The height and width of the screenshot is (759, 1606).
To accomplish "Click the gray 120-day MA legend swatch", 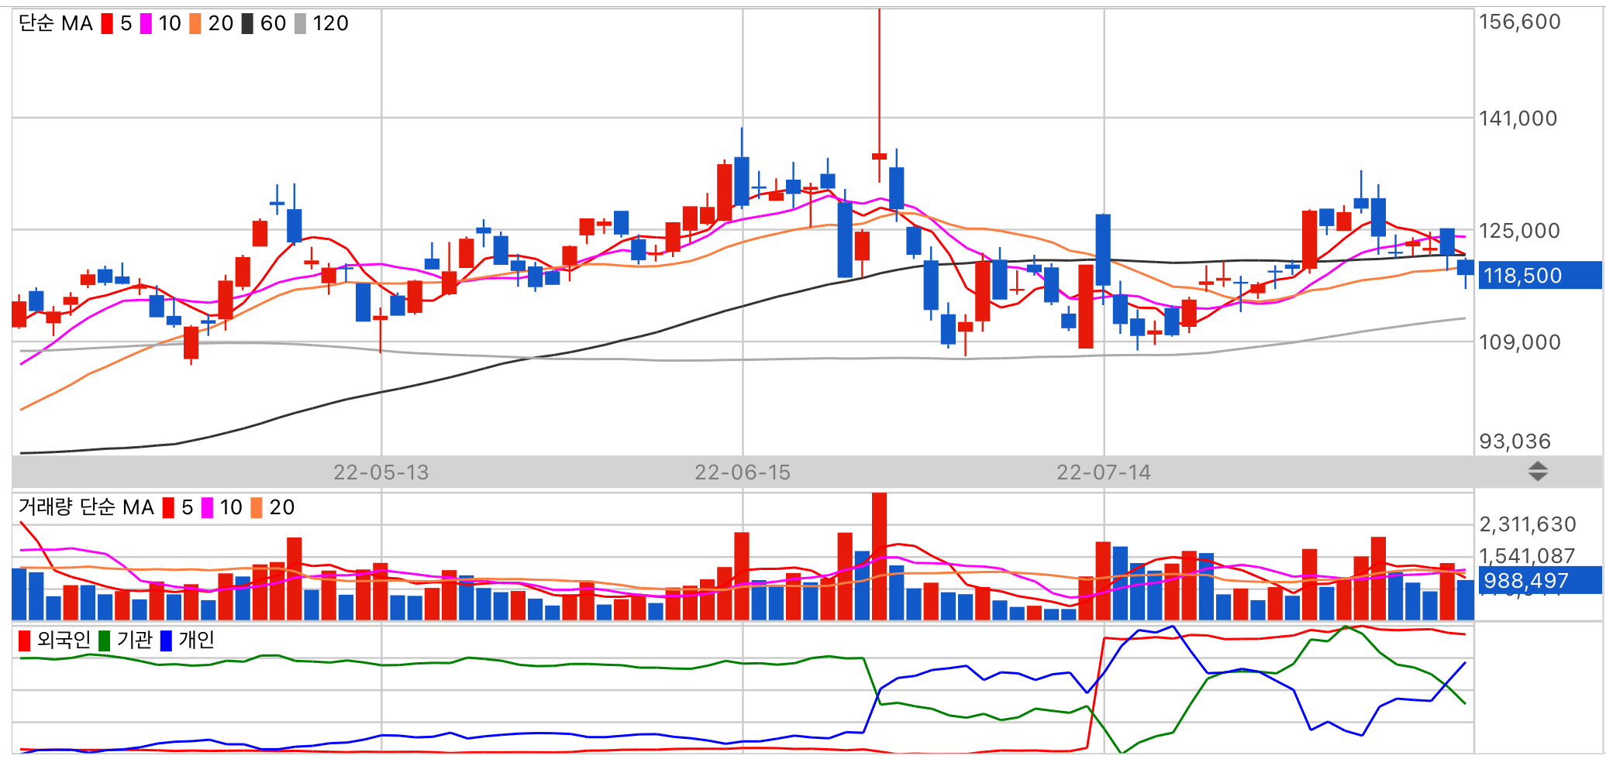I will (301, 23).
